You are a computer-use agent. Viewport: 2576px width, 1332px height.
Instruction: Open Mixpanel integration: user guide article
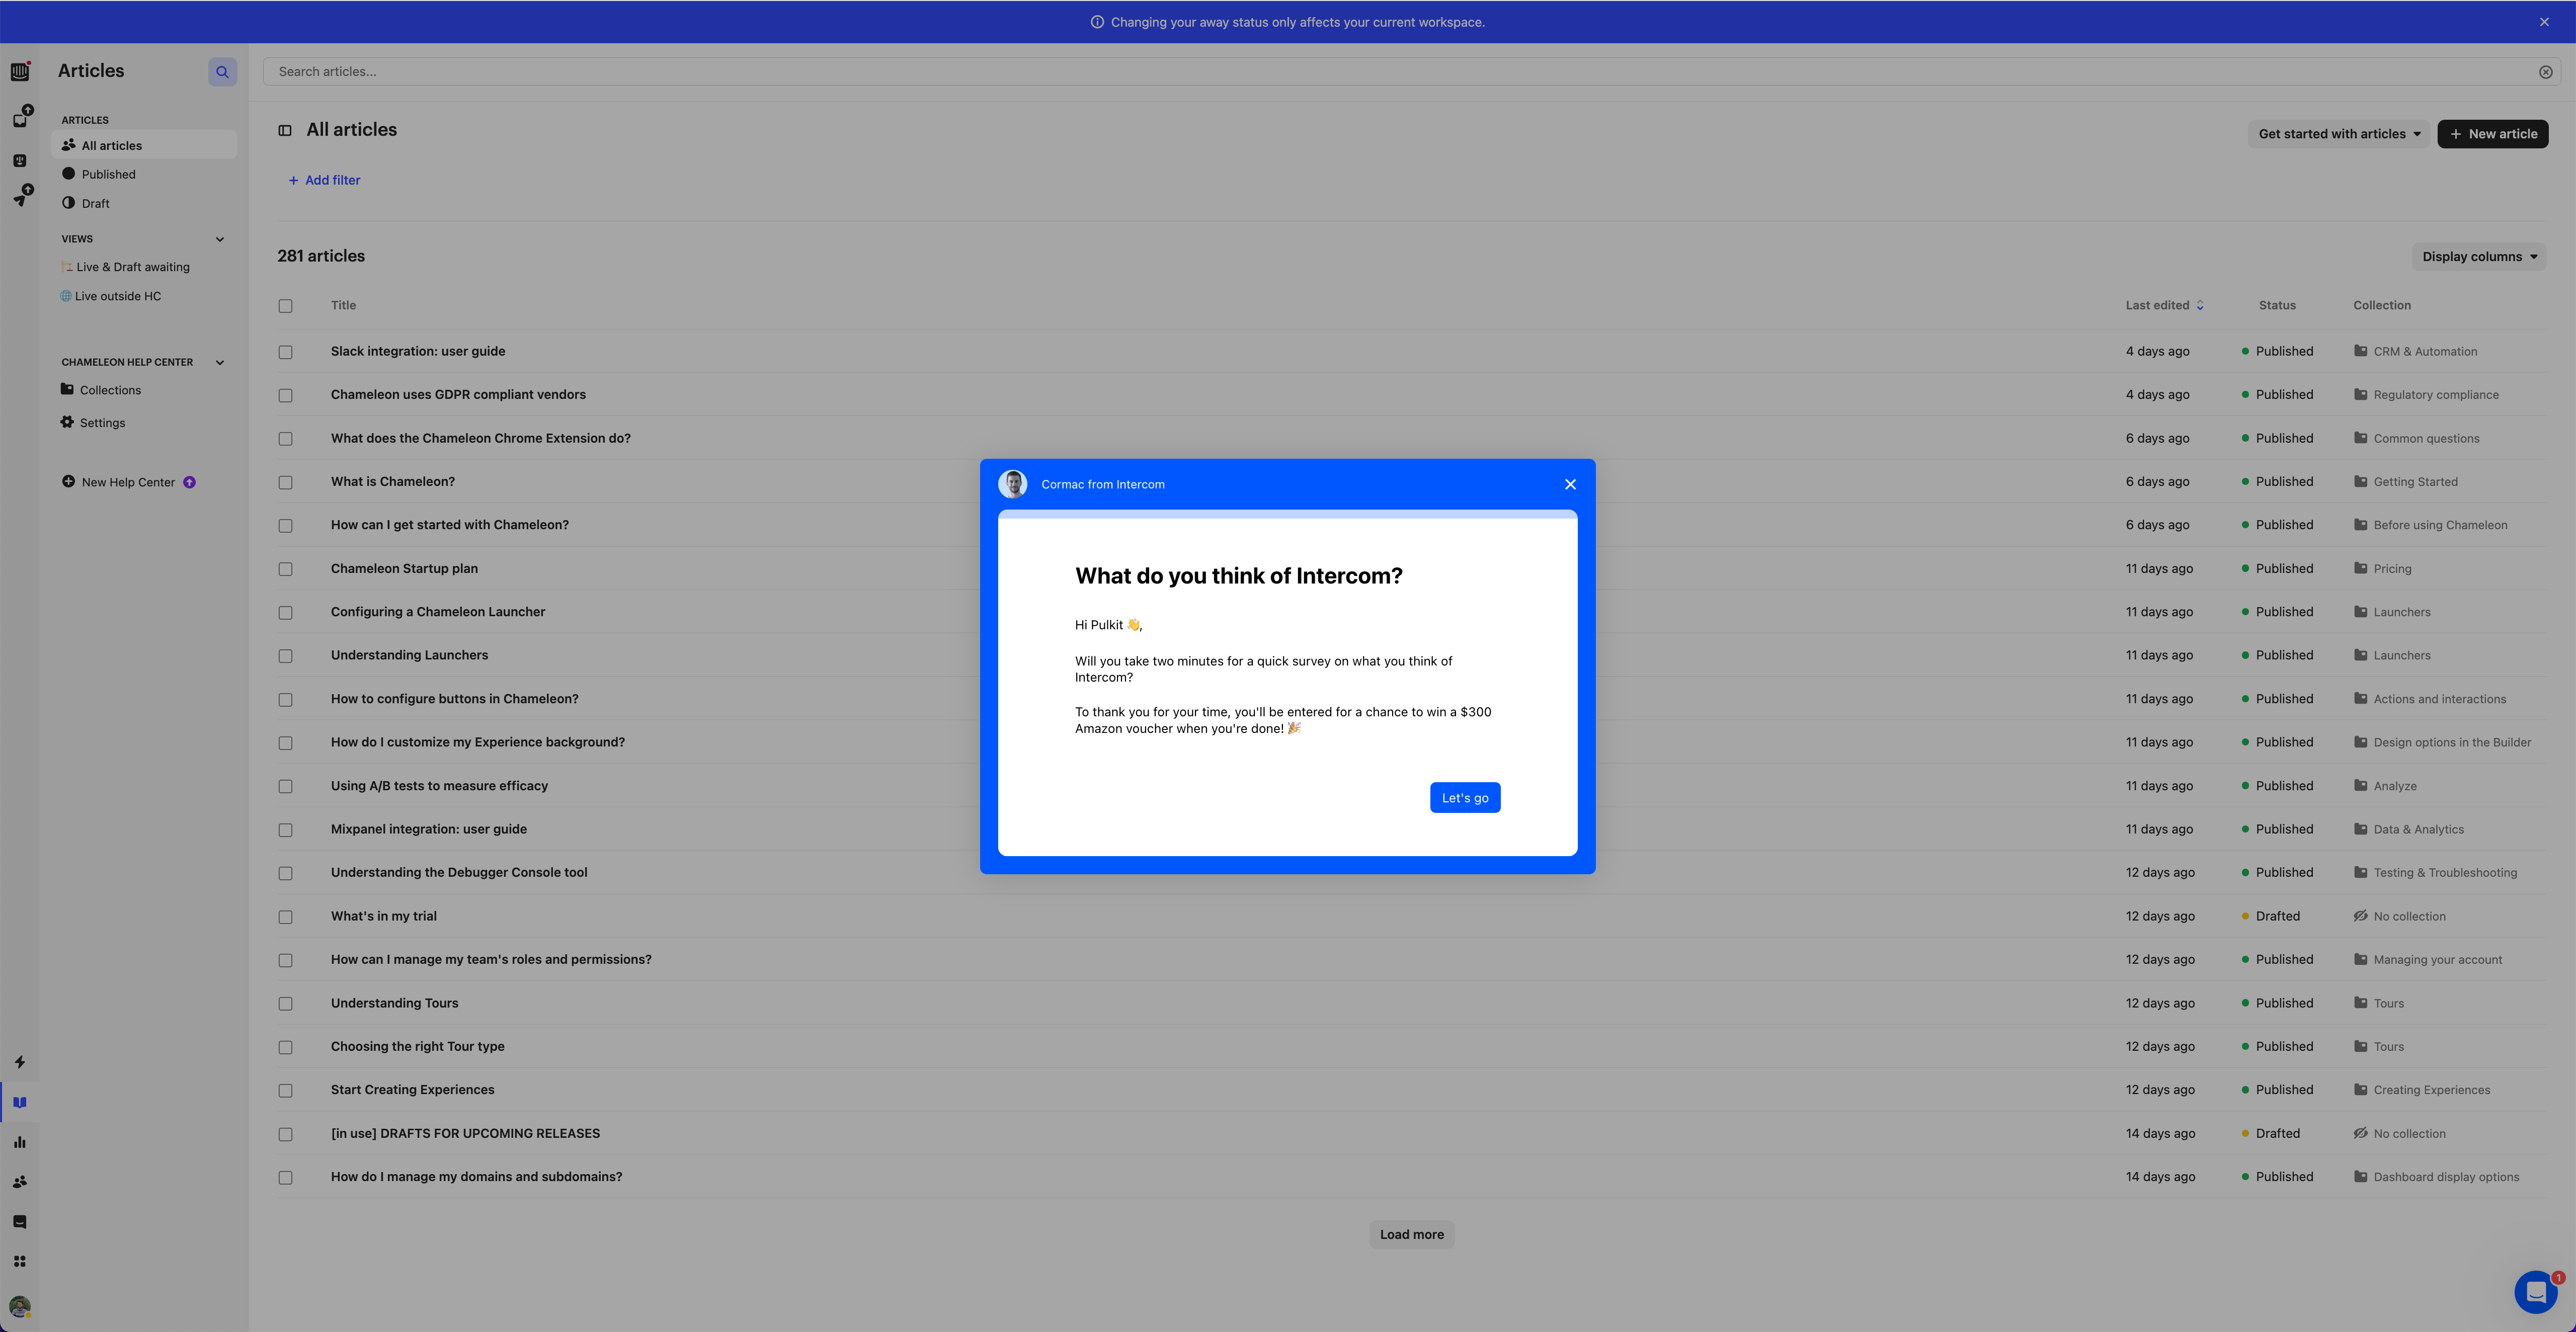coord(429,829)
